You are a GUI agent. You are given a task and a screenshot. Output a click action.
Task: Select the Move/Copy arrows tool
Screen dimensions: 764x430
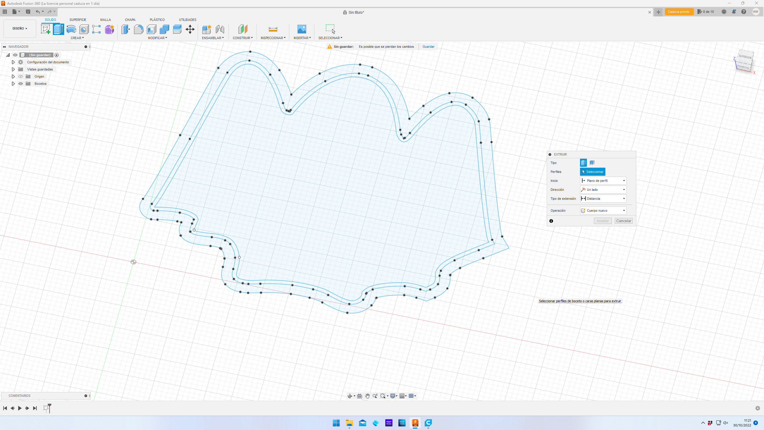pos(190,29)
